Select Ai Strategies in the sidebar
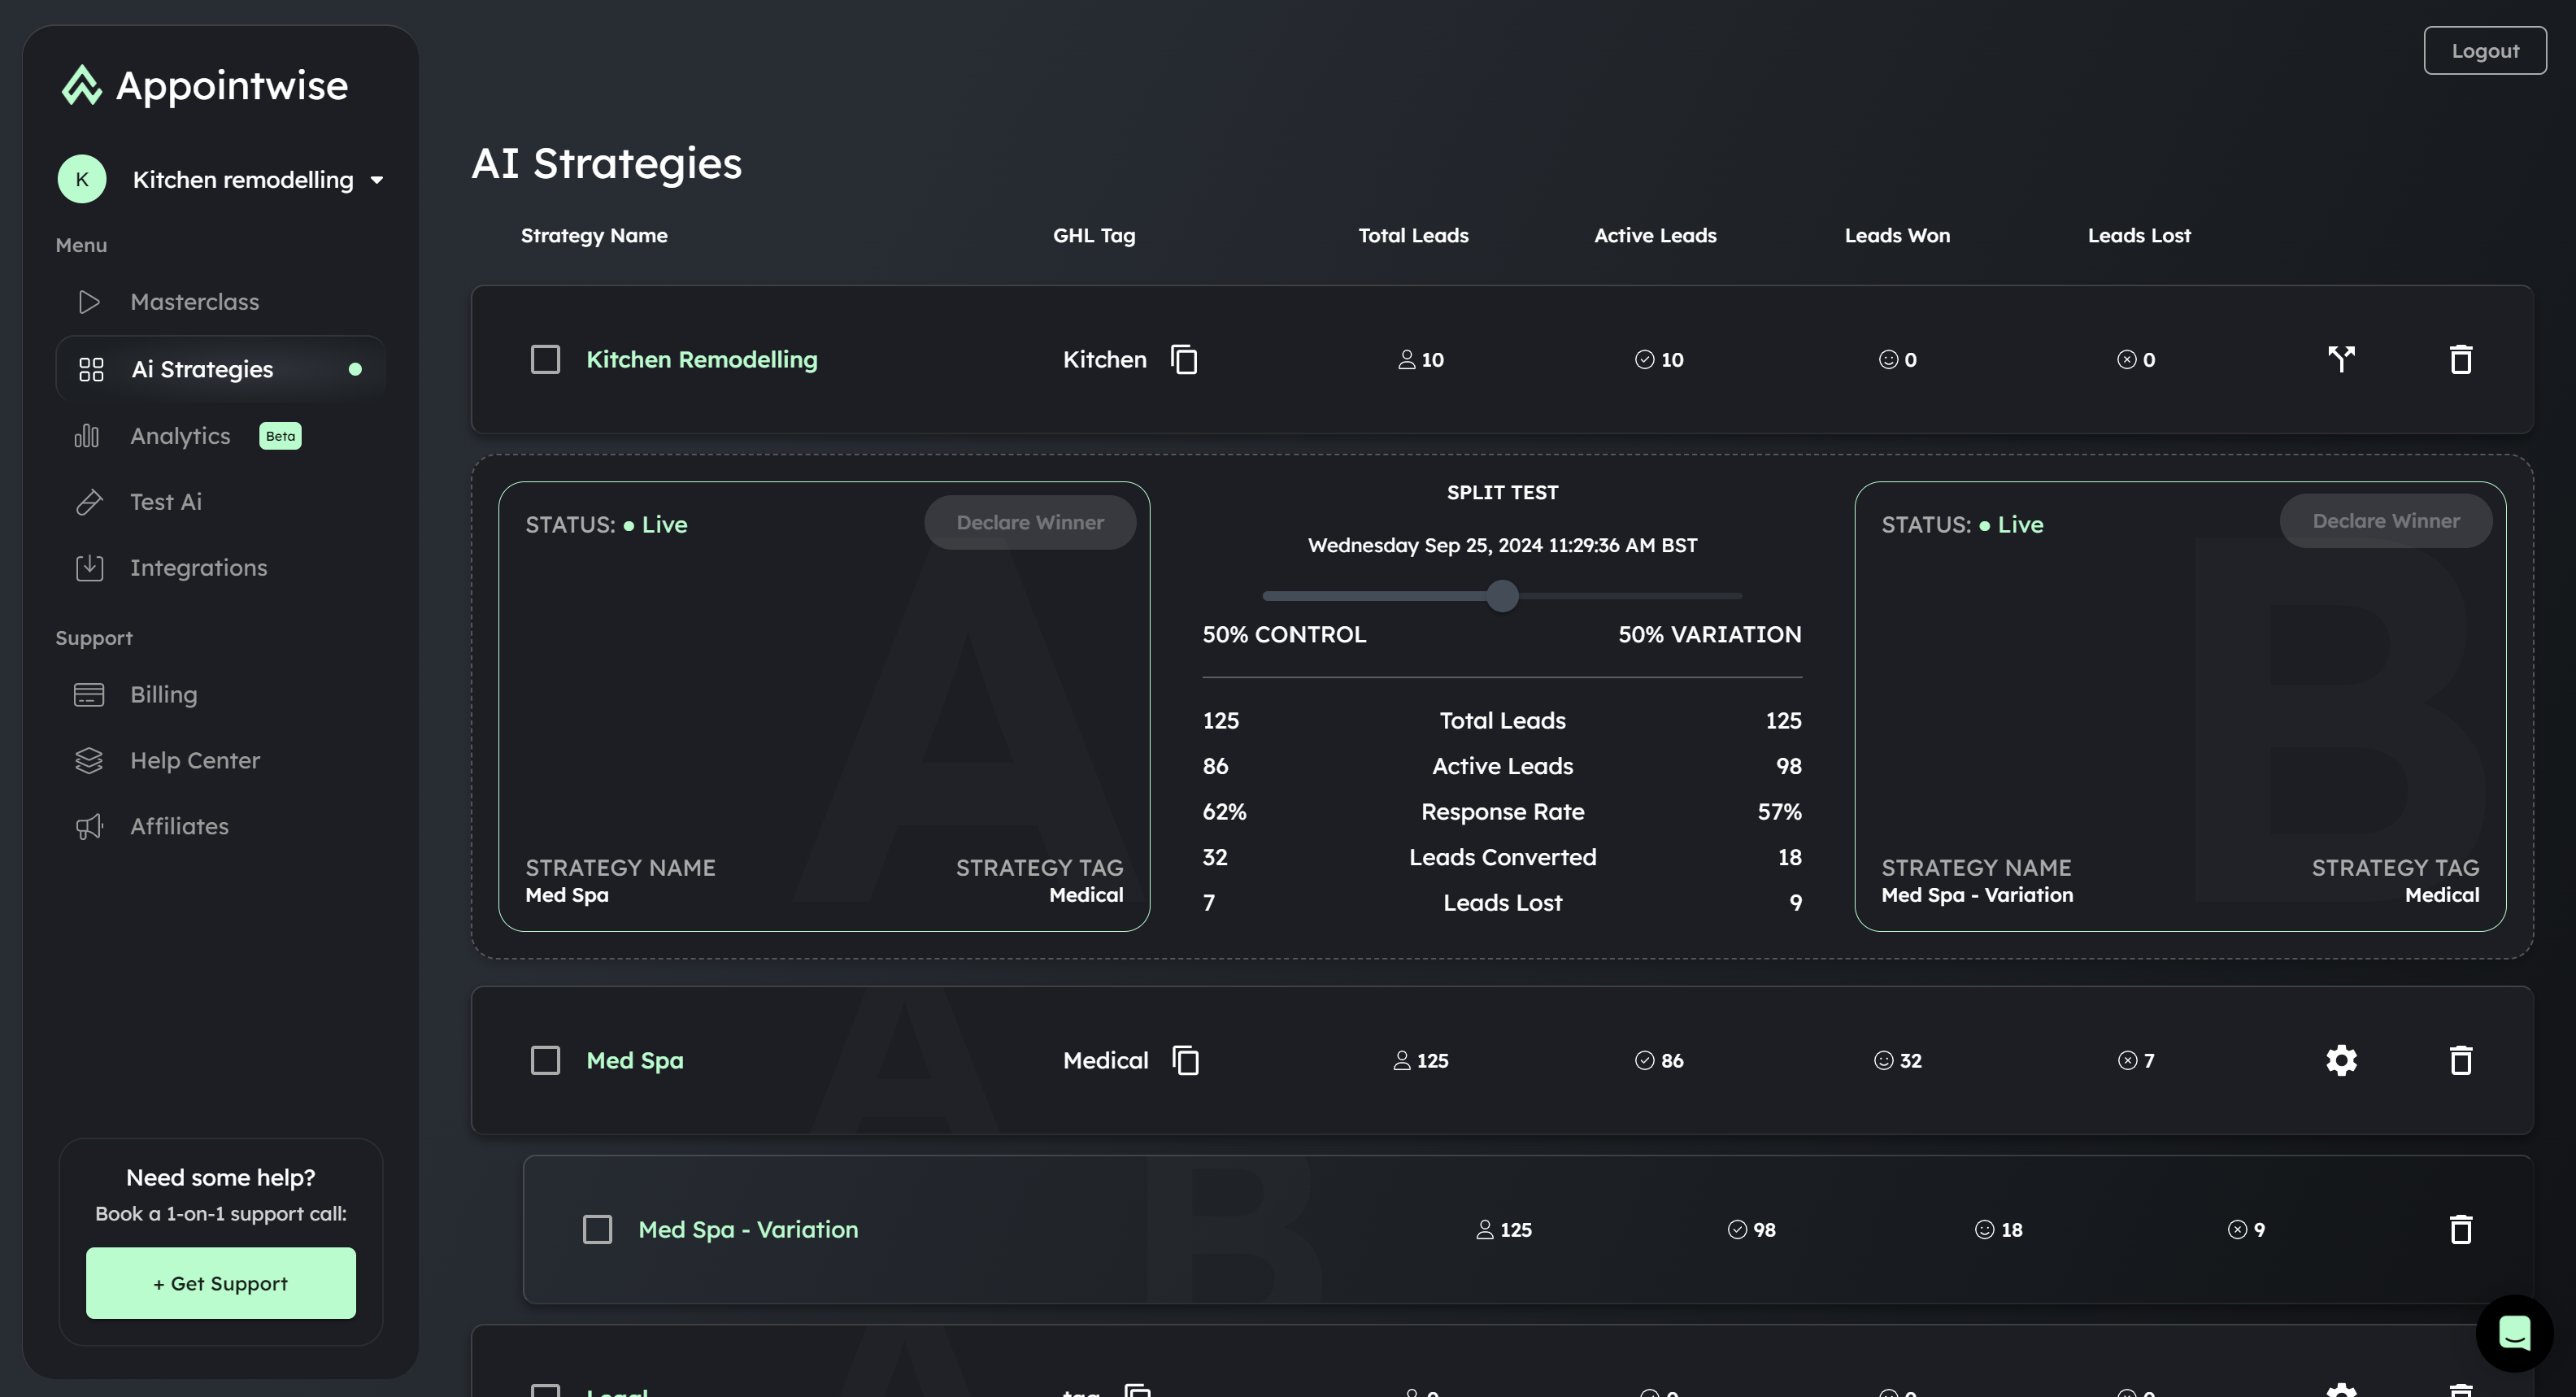The image size is (2576, 1397). 220,369
